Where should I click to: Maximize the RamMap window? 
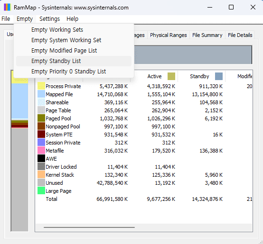(x=231, y=7)
